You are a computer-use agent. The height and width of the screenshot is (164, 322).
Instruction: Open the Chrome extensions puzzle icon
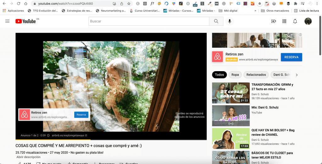pyautogui.click(x=296, y=3)
